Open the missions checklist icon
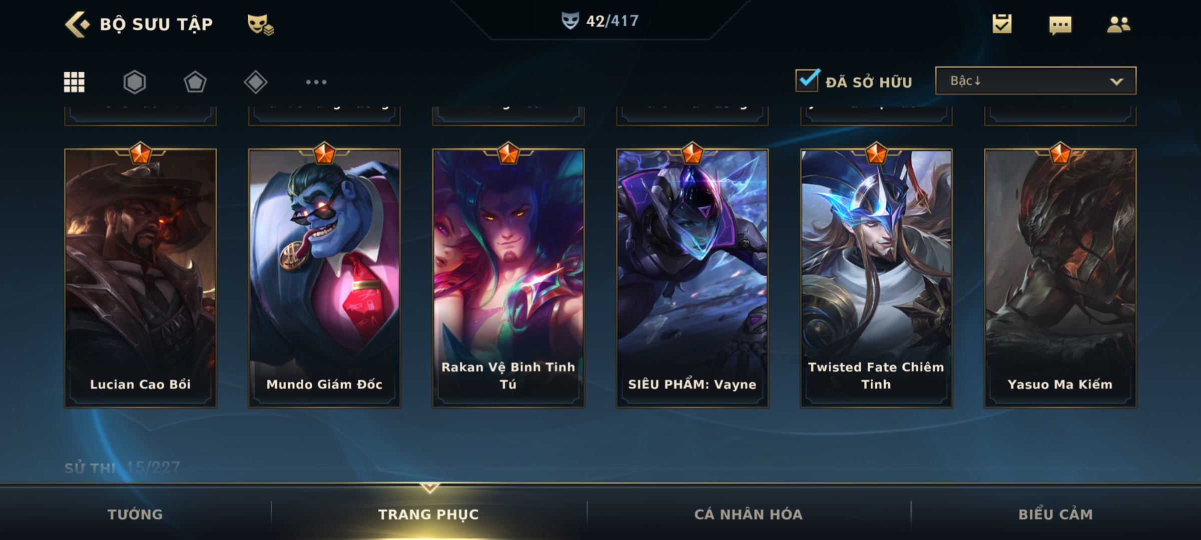This screenshot has height=540, width=1201. (x=1002, y=24)
